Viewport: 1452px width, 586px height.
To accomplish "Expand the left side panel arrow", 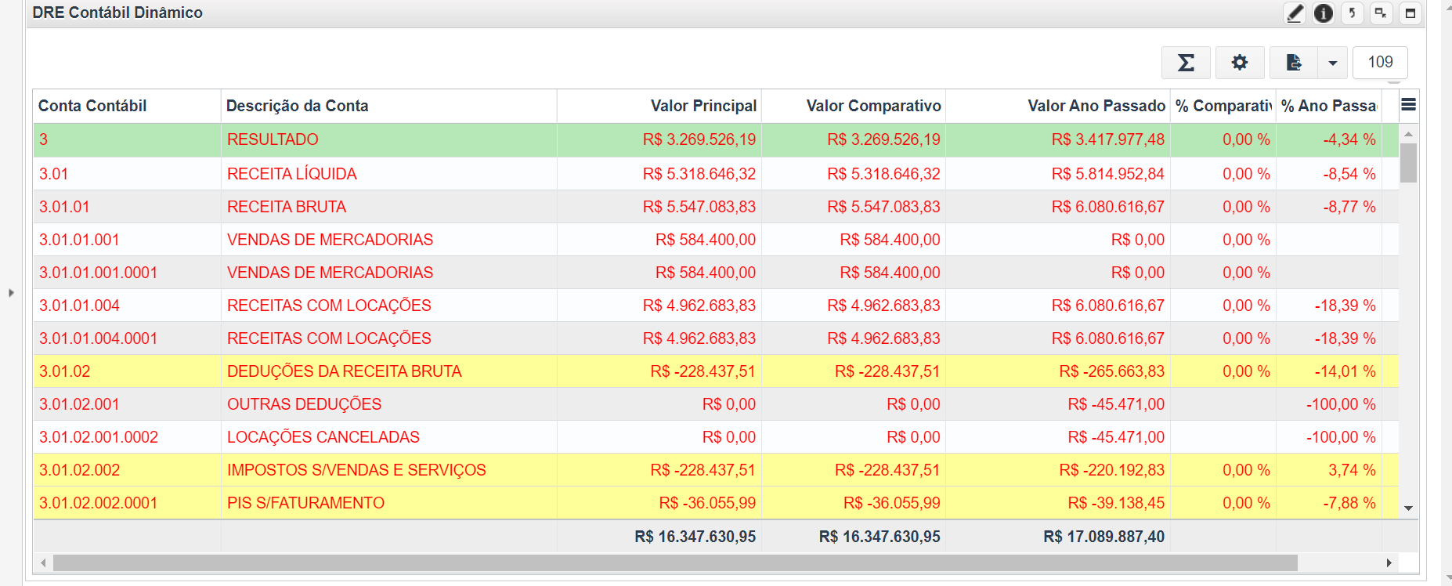I will (x=11, y=293).
